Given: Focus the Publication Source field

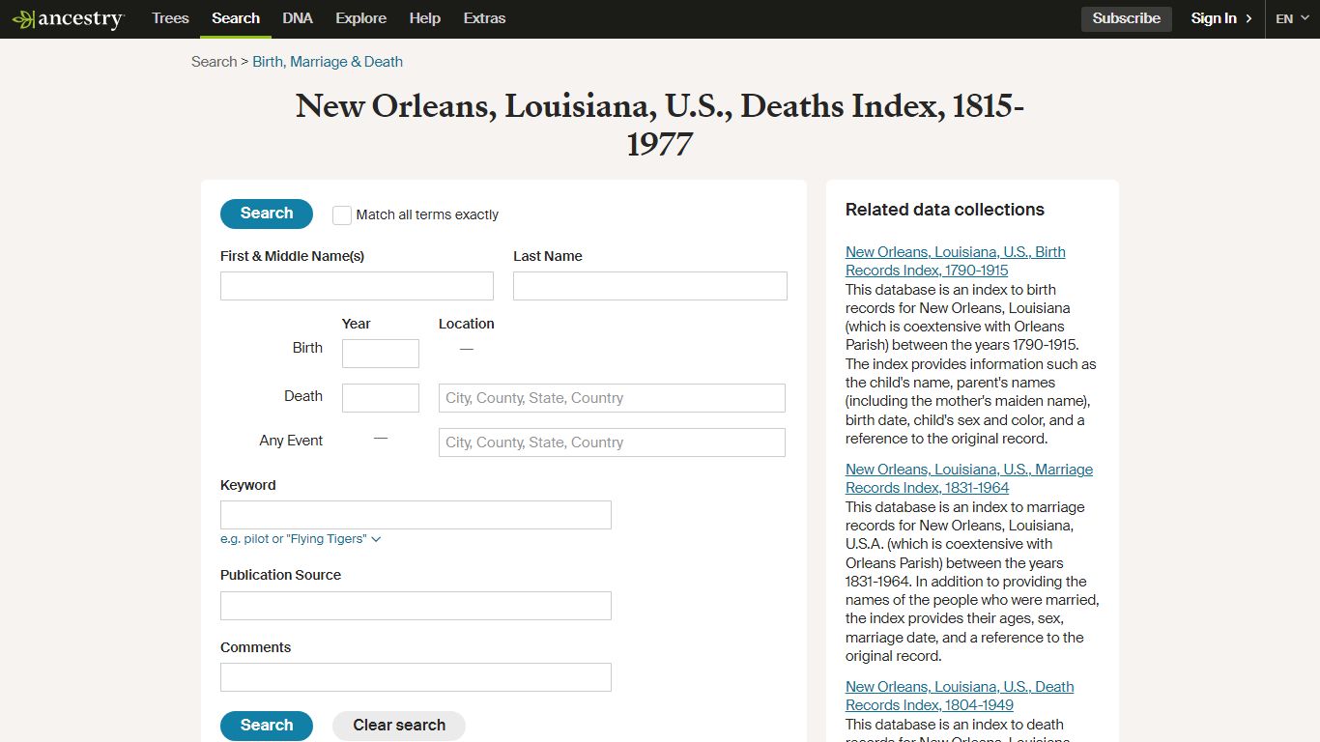Looking at the screenshot, I should pos(416,606).
